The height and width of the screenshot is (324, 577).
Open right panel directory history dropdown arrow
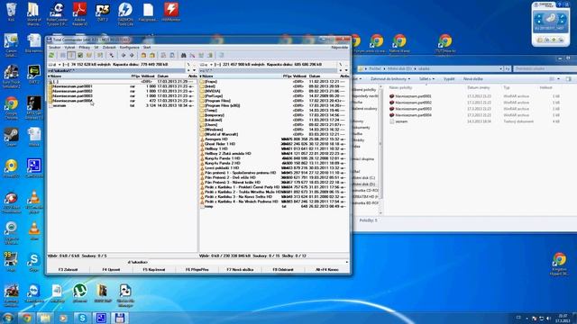[x=346, y=70]
